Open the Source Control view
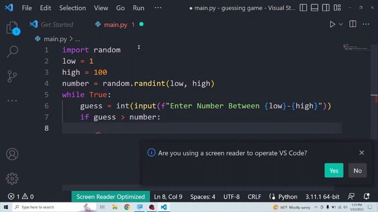Screen dimensions: 378x212 [12, 77]
